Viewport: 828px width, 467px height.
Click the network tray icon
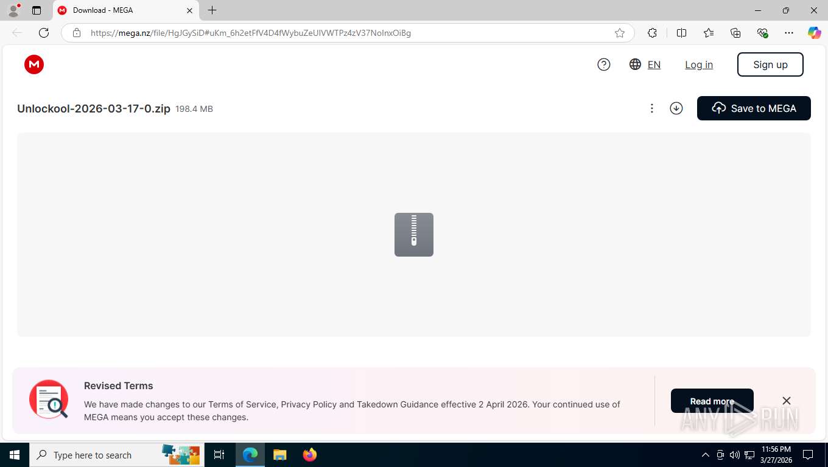click(x=749, y=455)
